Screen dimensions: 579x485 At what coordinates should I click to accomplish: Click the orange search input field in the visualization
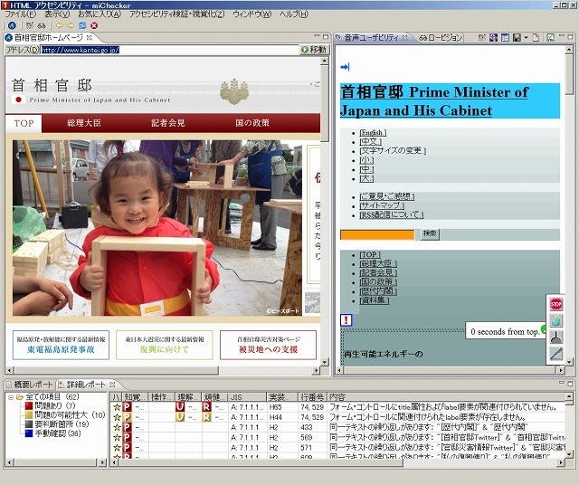point(377,234)
